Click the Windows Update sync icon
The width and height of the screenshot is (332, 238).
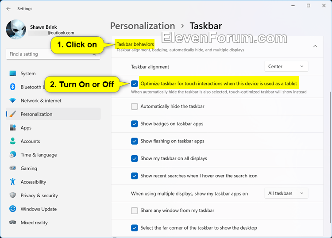(x=13, y=209)
